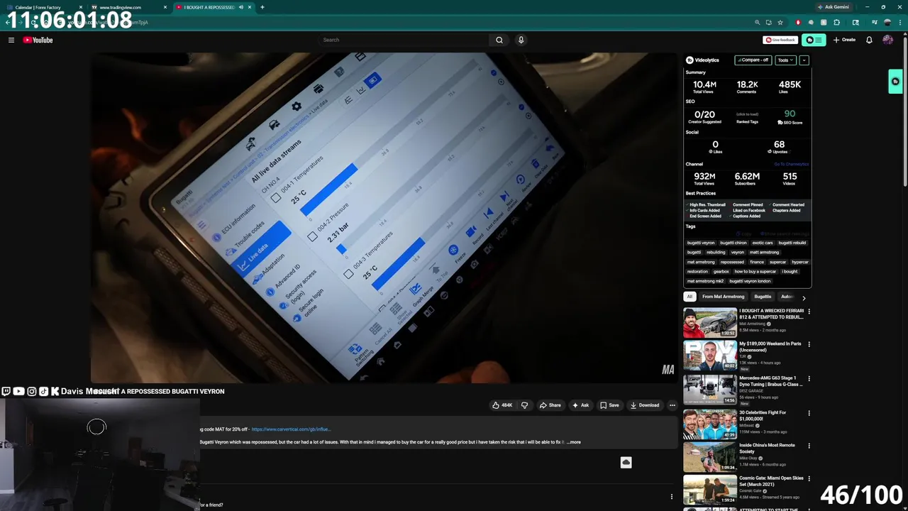
Task: Open Ask Gemini in browser
Action: (834, 7)
